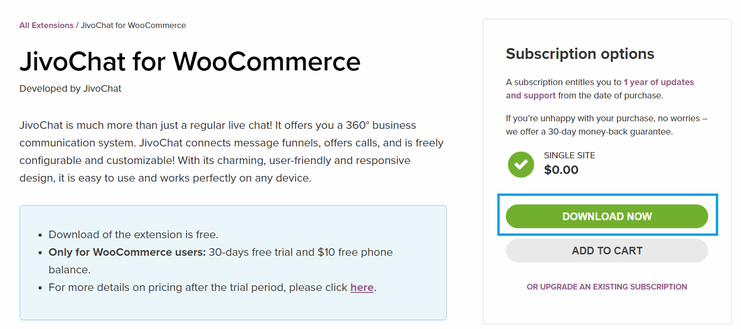Click the 'A subscription entitles you to' text

click(x=564, y=82)
